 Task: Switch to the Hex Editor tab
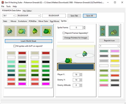tap(27, 11)
